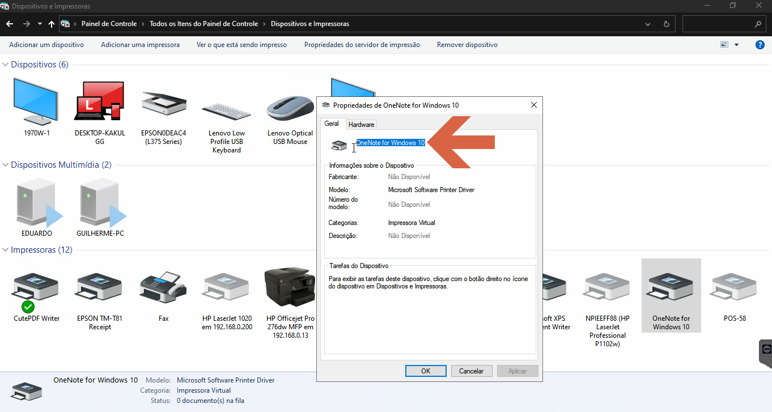Switch to the Geral tab
772x412 pixels.
[x=332, y=124]
